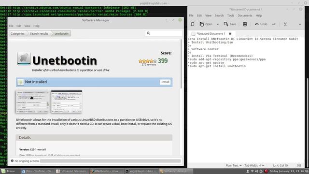Open Software Manager File menu
The height and width of the screenshot is (174, 309).
(11, 26)
